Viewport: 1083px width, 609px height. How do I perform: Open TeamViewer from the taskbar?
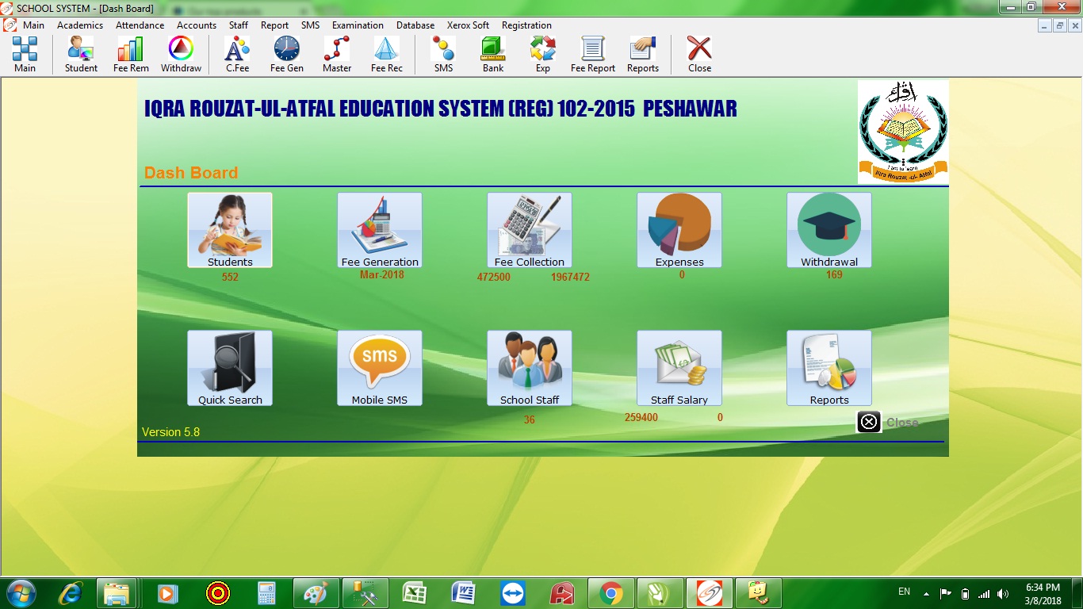click(513, 593)
